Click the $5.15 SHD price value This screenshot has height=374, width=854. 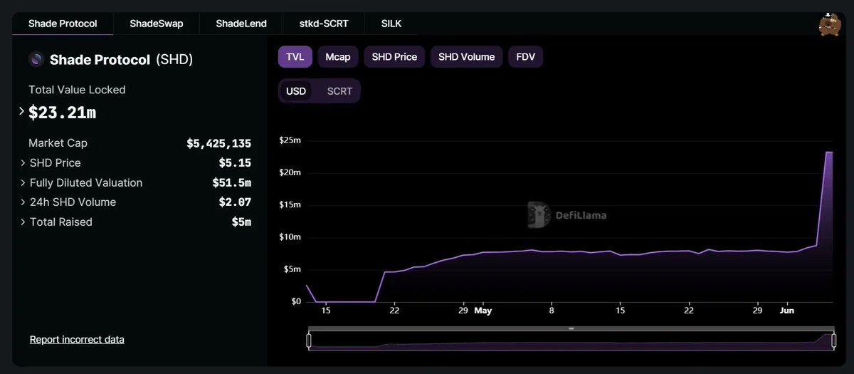pyautogui.click(x=235, y=163)
